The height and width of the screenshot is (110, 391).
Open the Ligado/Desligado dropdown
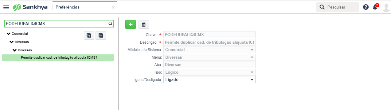coord(209,80)
